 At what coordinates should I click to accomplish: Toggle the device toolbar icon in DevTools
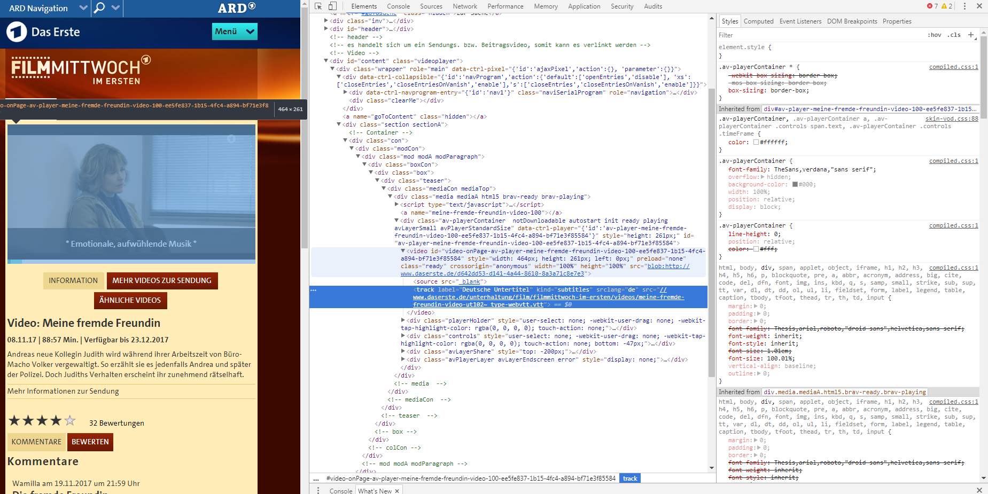(x=332, y=6)
